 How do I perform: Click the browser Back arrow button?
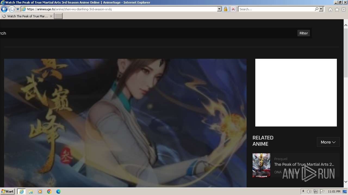click(x=4, y=9)
